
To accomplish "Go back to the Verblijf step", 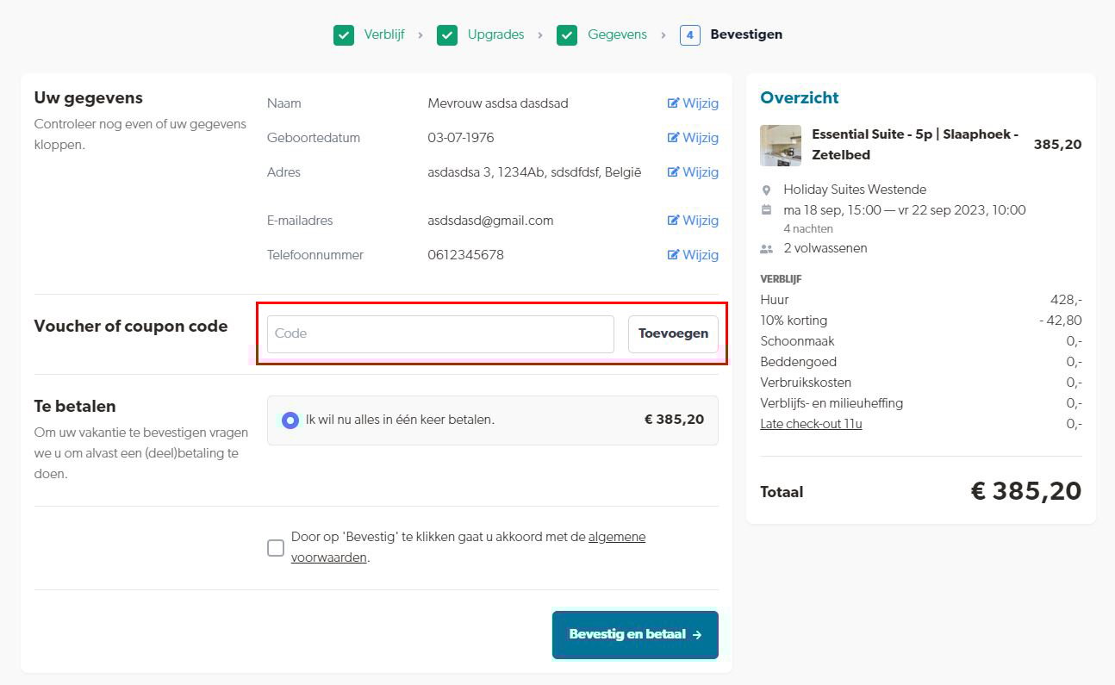I will click(x=383, y=35).
